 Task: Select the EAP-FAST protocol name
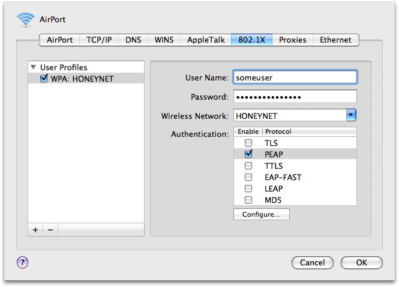tap(283, 177)
